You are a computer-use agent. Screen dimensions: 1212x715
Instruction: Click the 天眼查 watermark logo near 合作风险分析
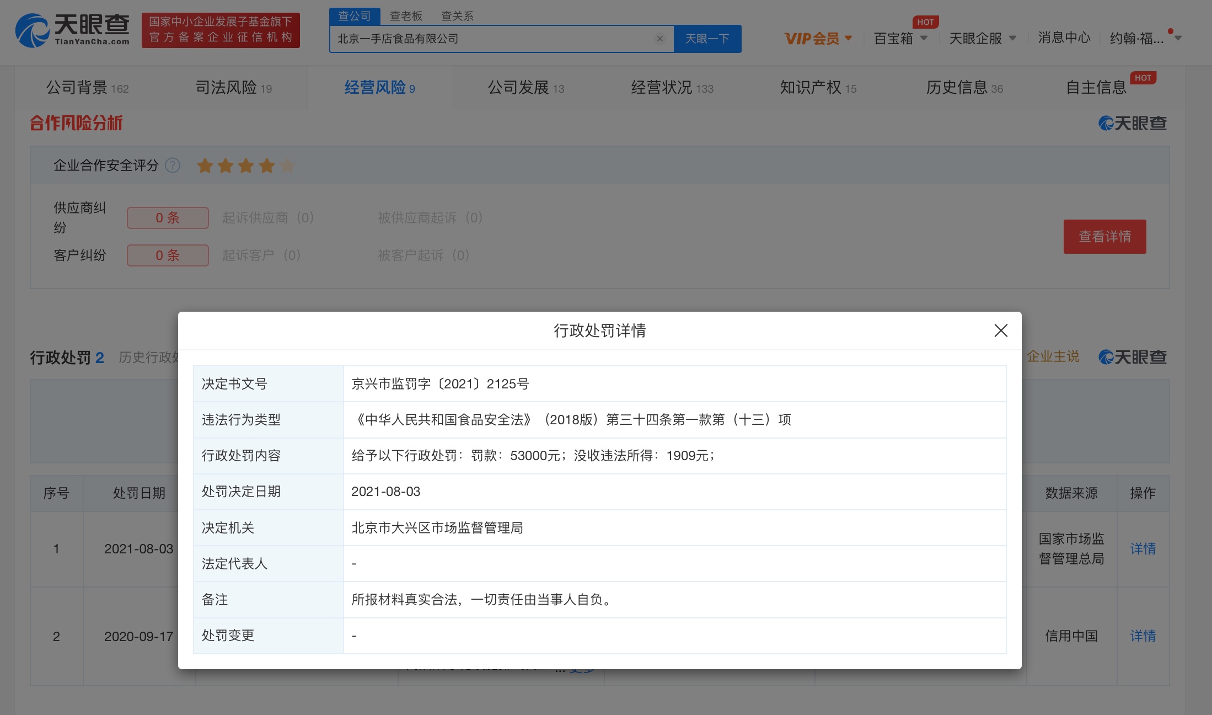tap(1133, 123)
